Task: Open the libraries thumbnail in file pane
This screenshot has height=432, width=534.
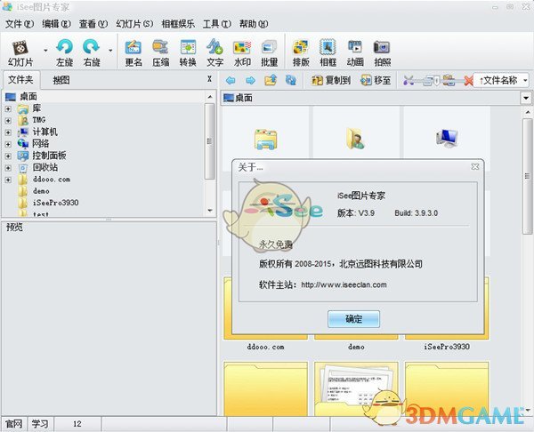Action: pyautogui.click(x=265, y=139)
